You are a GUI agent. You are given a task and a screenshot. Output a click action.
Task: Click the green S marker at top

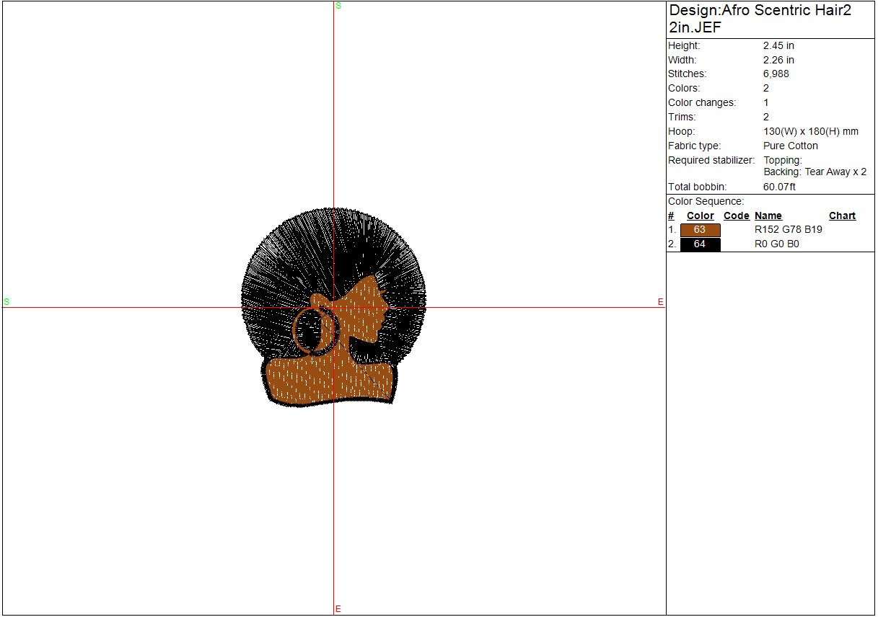click(x=338, y=6)
